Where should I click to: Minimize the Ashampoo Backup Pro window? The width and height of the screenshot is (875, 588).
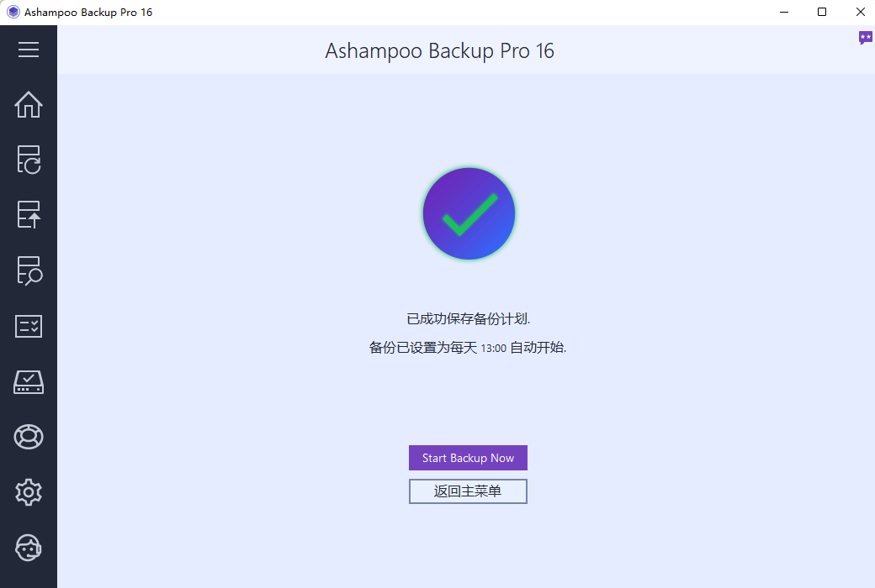[784, 12]
